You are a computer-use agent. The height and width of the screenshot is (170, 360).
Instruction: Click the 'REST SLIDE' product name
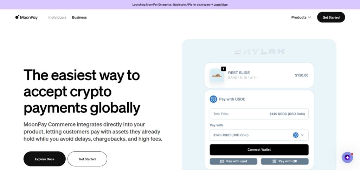239,73
